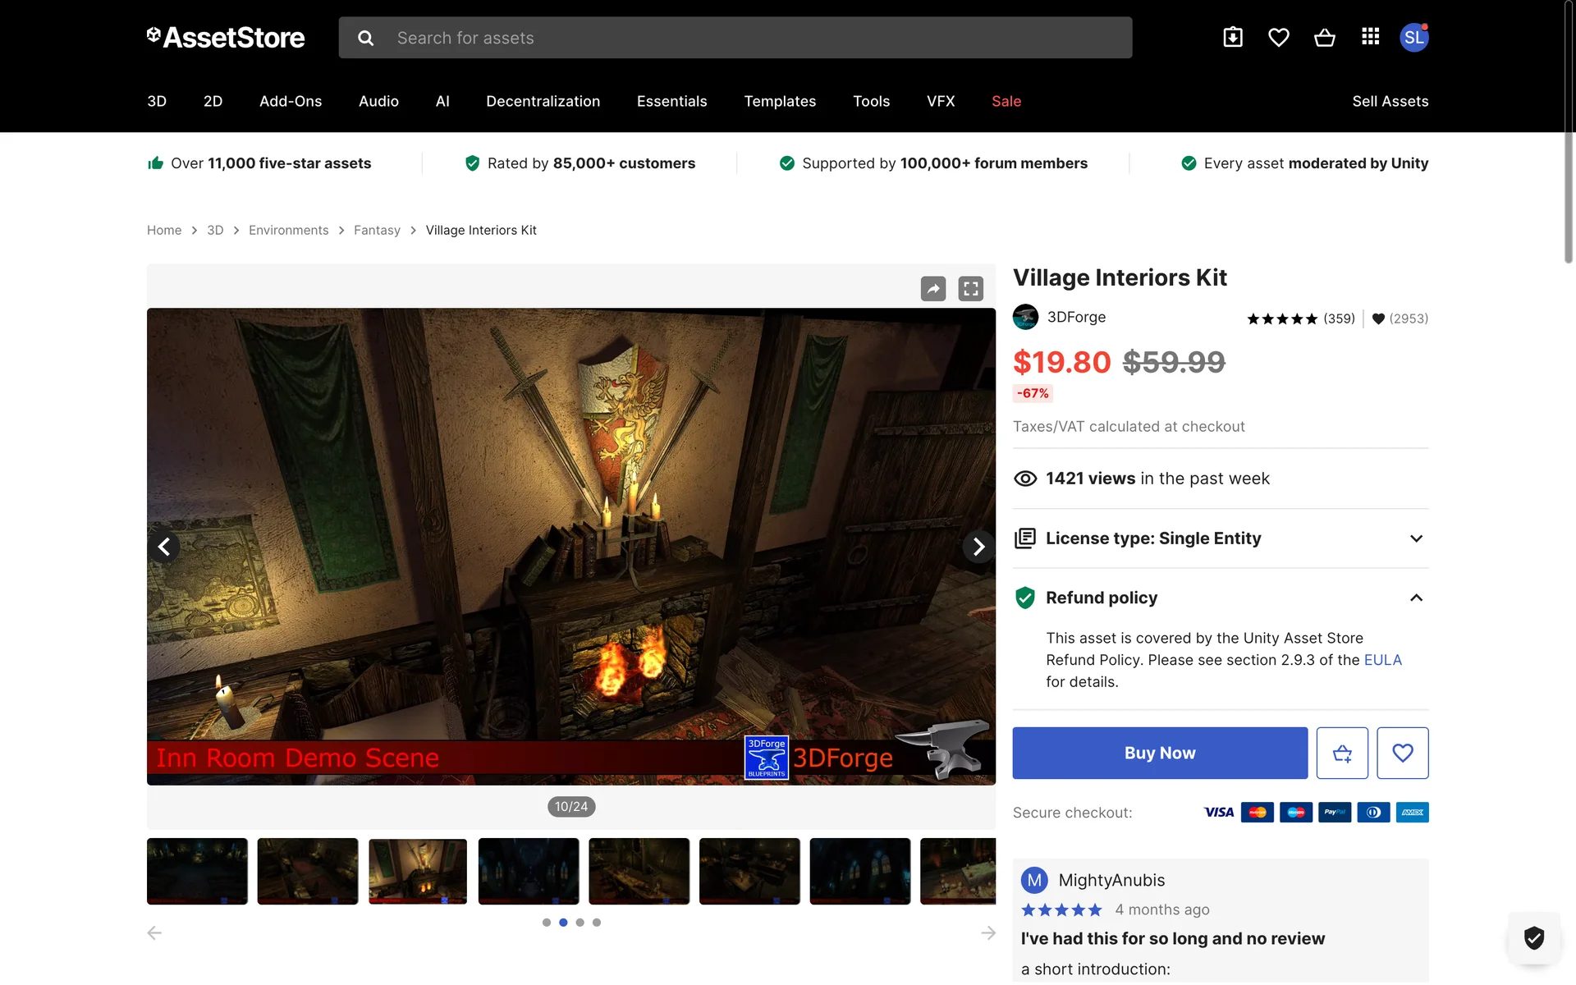This screenshot has width=1576, height=985.
Task: Click the fireplace room thumbnail
Action: [x=418, y=871]
